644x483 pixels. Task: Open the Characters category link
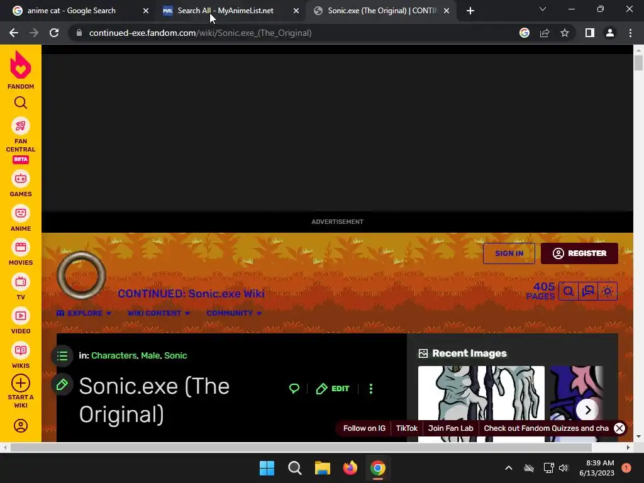pyautogui.click(x=114, y=356)
